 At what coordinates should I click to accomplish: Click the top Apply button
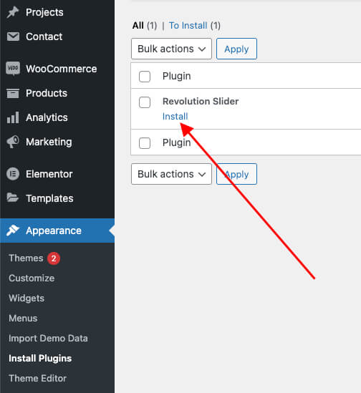[236, 49]
